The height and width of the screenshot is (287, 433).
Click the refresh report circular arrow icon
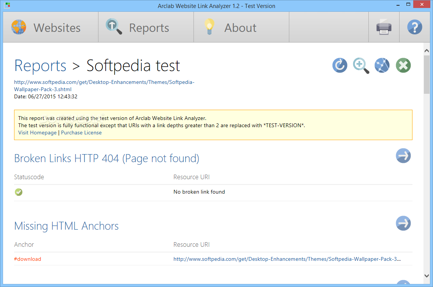pyautogui.click(x=339, y=65)
